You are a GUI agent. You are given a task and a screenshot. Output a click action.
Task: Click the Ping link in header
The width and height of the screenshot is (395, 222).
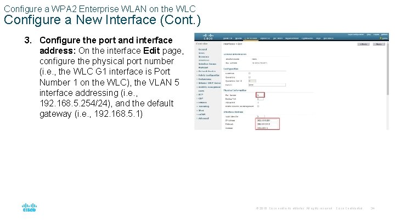[x=369, y=35]
